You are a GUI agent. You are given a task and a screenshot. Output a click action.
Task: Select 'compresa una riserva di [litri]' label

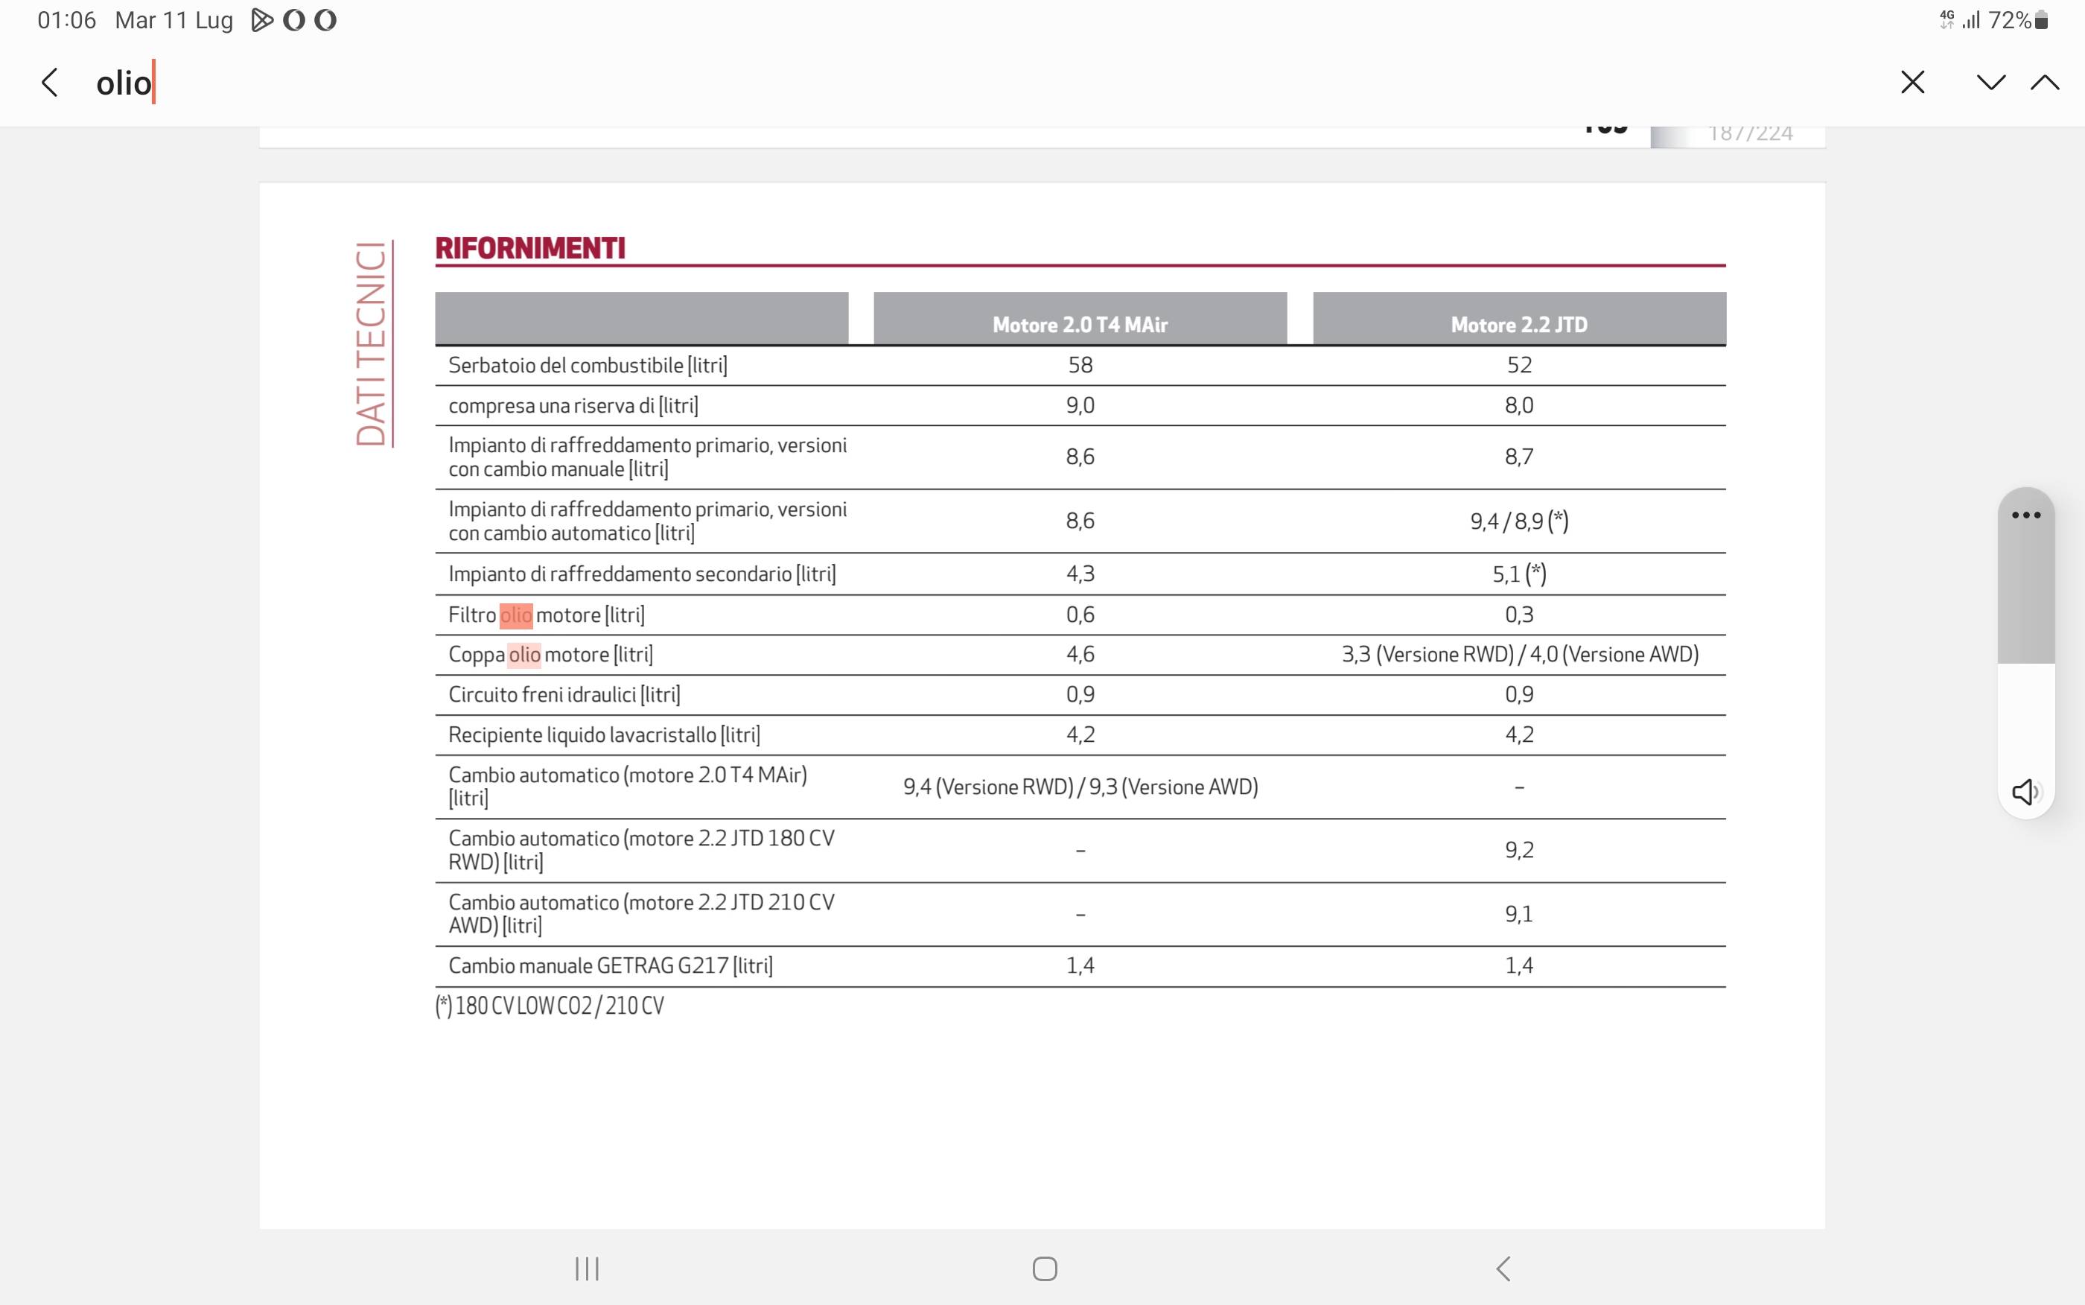click(x=573, y=406)
